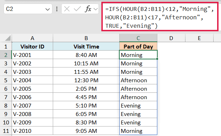Image resolution: width=221 pixels, height=136 pixels.
Task: Select the 11:55 AM time cell
Action: [86, 72]
